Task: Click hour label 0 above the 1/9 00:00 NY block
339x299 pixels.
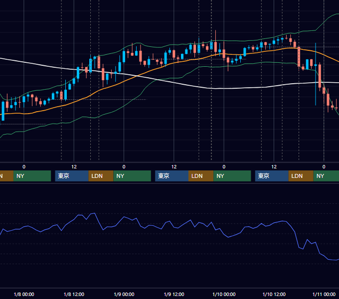Action: click(124, 167)
